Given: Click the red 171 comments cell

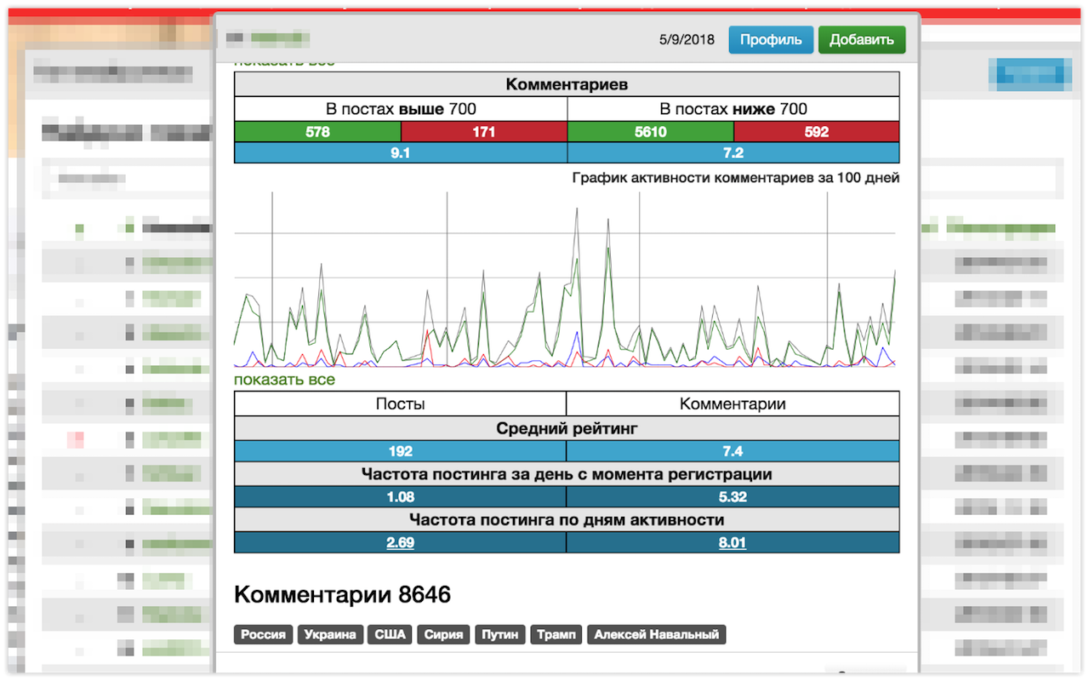Looking at the screenshot, I should (x=483, y=132).
